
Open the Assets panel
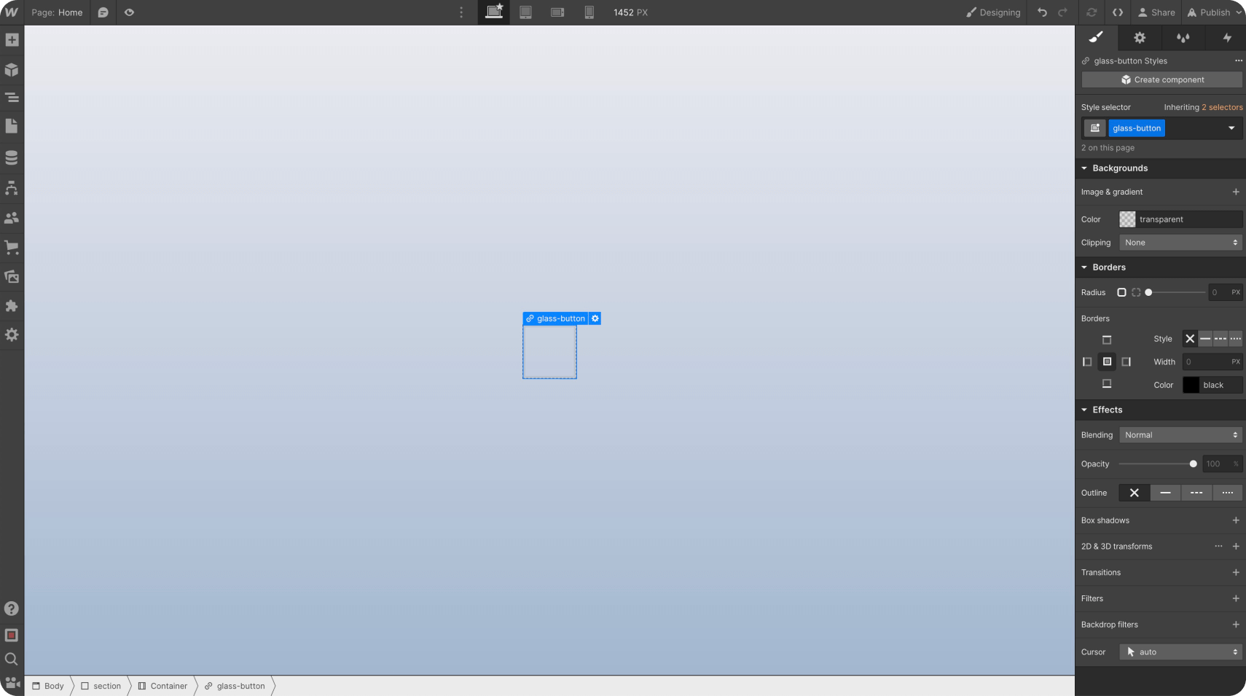click(12, 276)
